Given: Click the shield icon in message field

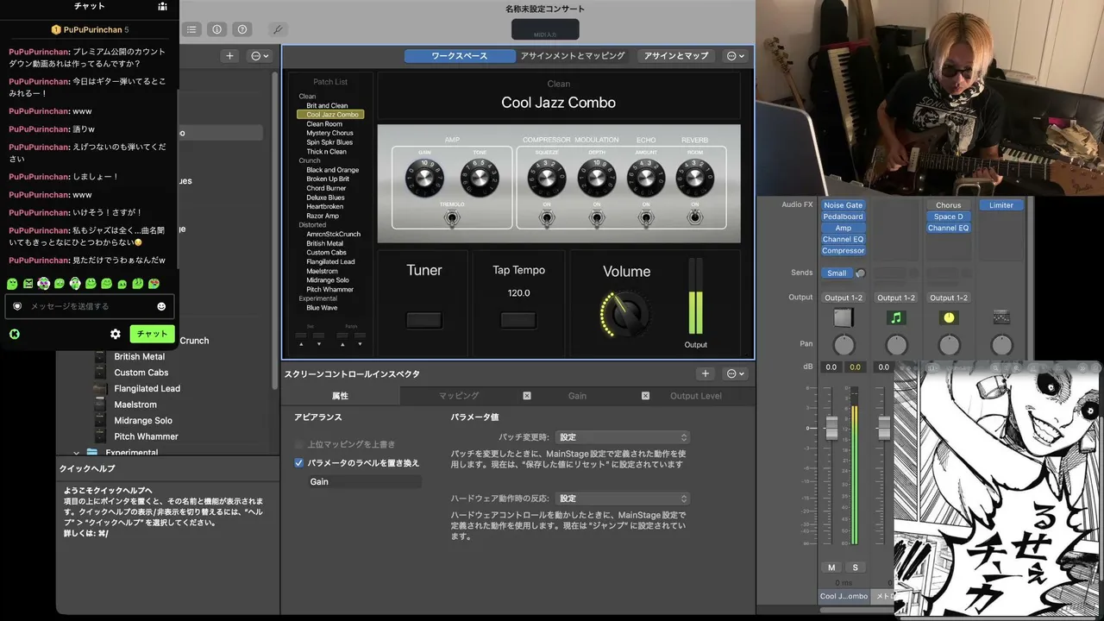Looking at the screenshot, I should tap(17, 306).
